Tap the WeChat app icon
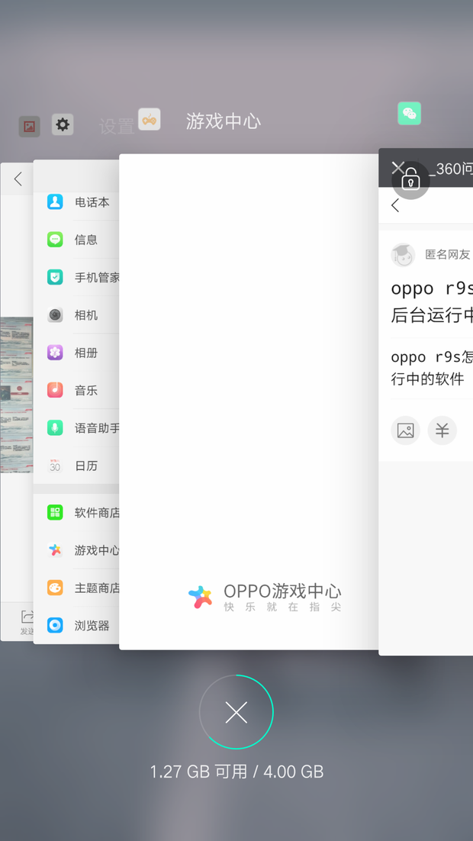 pos(409,113)
